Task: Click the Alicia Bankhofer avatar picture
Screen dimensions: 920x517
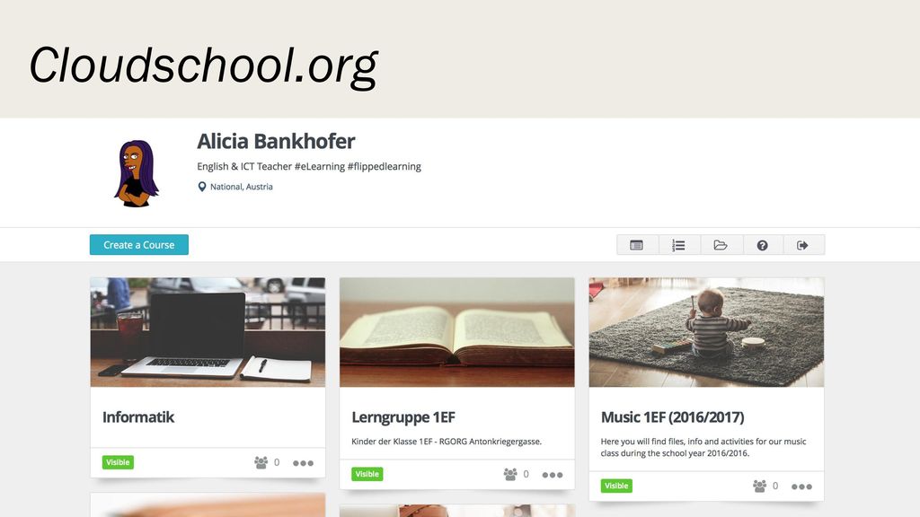Action: (x=137, y=173)
